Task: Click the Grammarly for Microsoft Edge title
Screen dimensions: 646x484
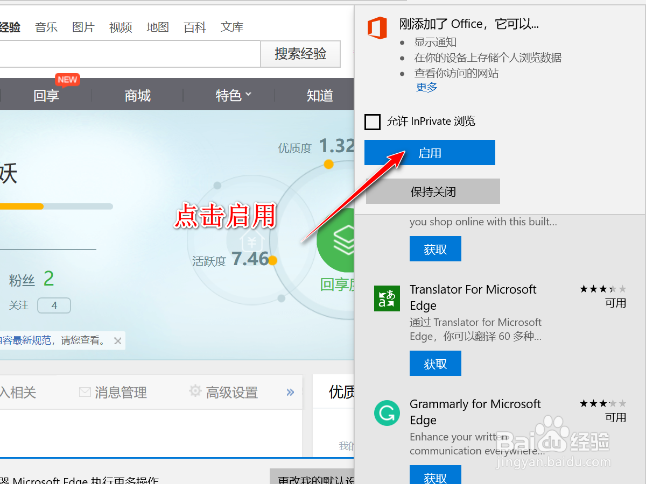Action: (475, 412)
